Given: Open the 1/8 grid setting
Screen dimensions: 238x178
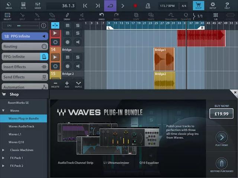Looking at the screenshot, I should pyautogui.click(x=216, y=16).
